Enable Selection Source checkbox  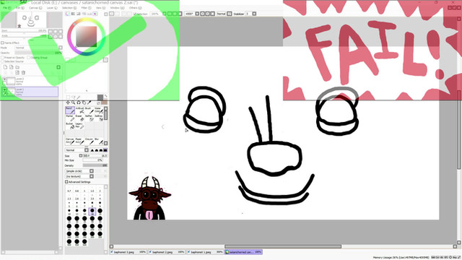pyautogui.click(x=2, y=61)
